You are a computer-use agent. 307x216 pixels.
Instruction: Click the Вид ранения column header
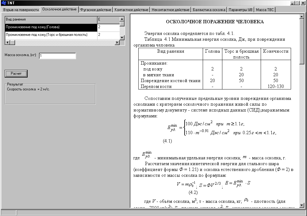tap(51, 20)
